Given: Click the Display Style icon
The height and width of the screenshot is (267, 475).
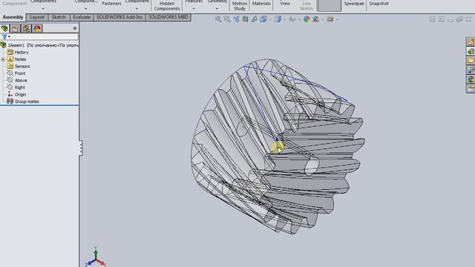Looking at the screenshot, I should click(278, 19).
